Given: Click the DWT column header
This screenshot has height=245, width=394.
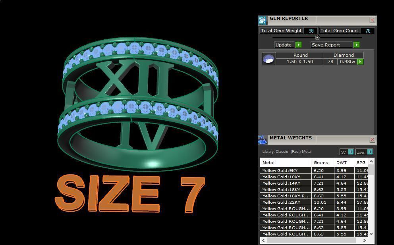Looking at the screenshot, I should point(344,162).
